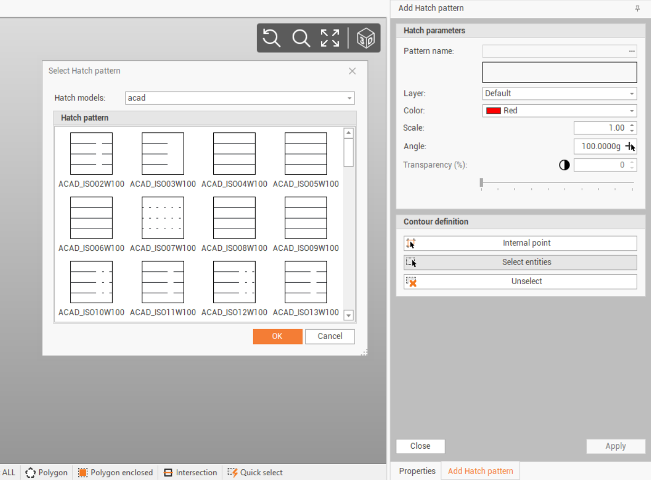Toggle Polygon enclosed selection mode
The image size is (651, 480).
116,473
